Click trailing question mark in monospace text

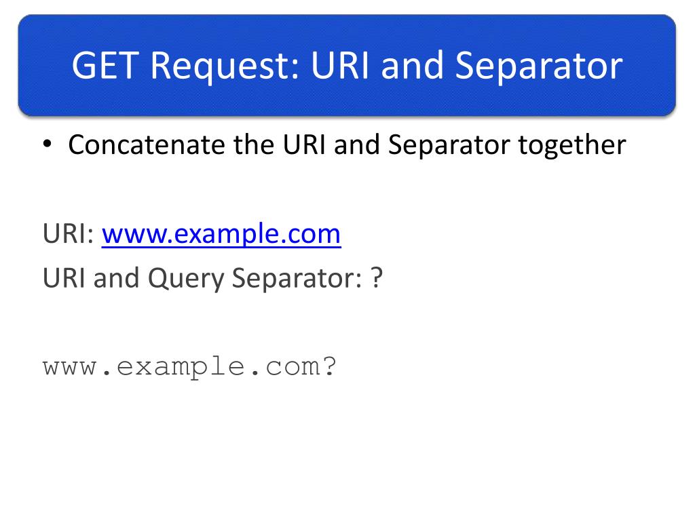(329, 366)
